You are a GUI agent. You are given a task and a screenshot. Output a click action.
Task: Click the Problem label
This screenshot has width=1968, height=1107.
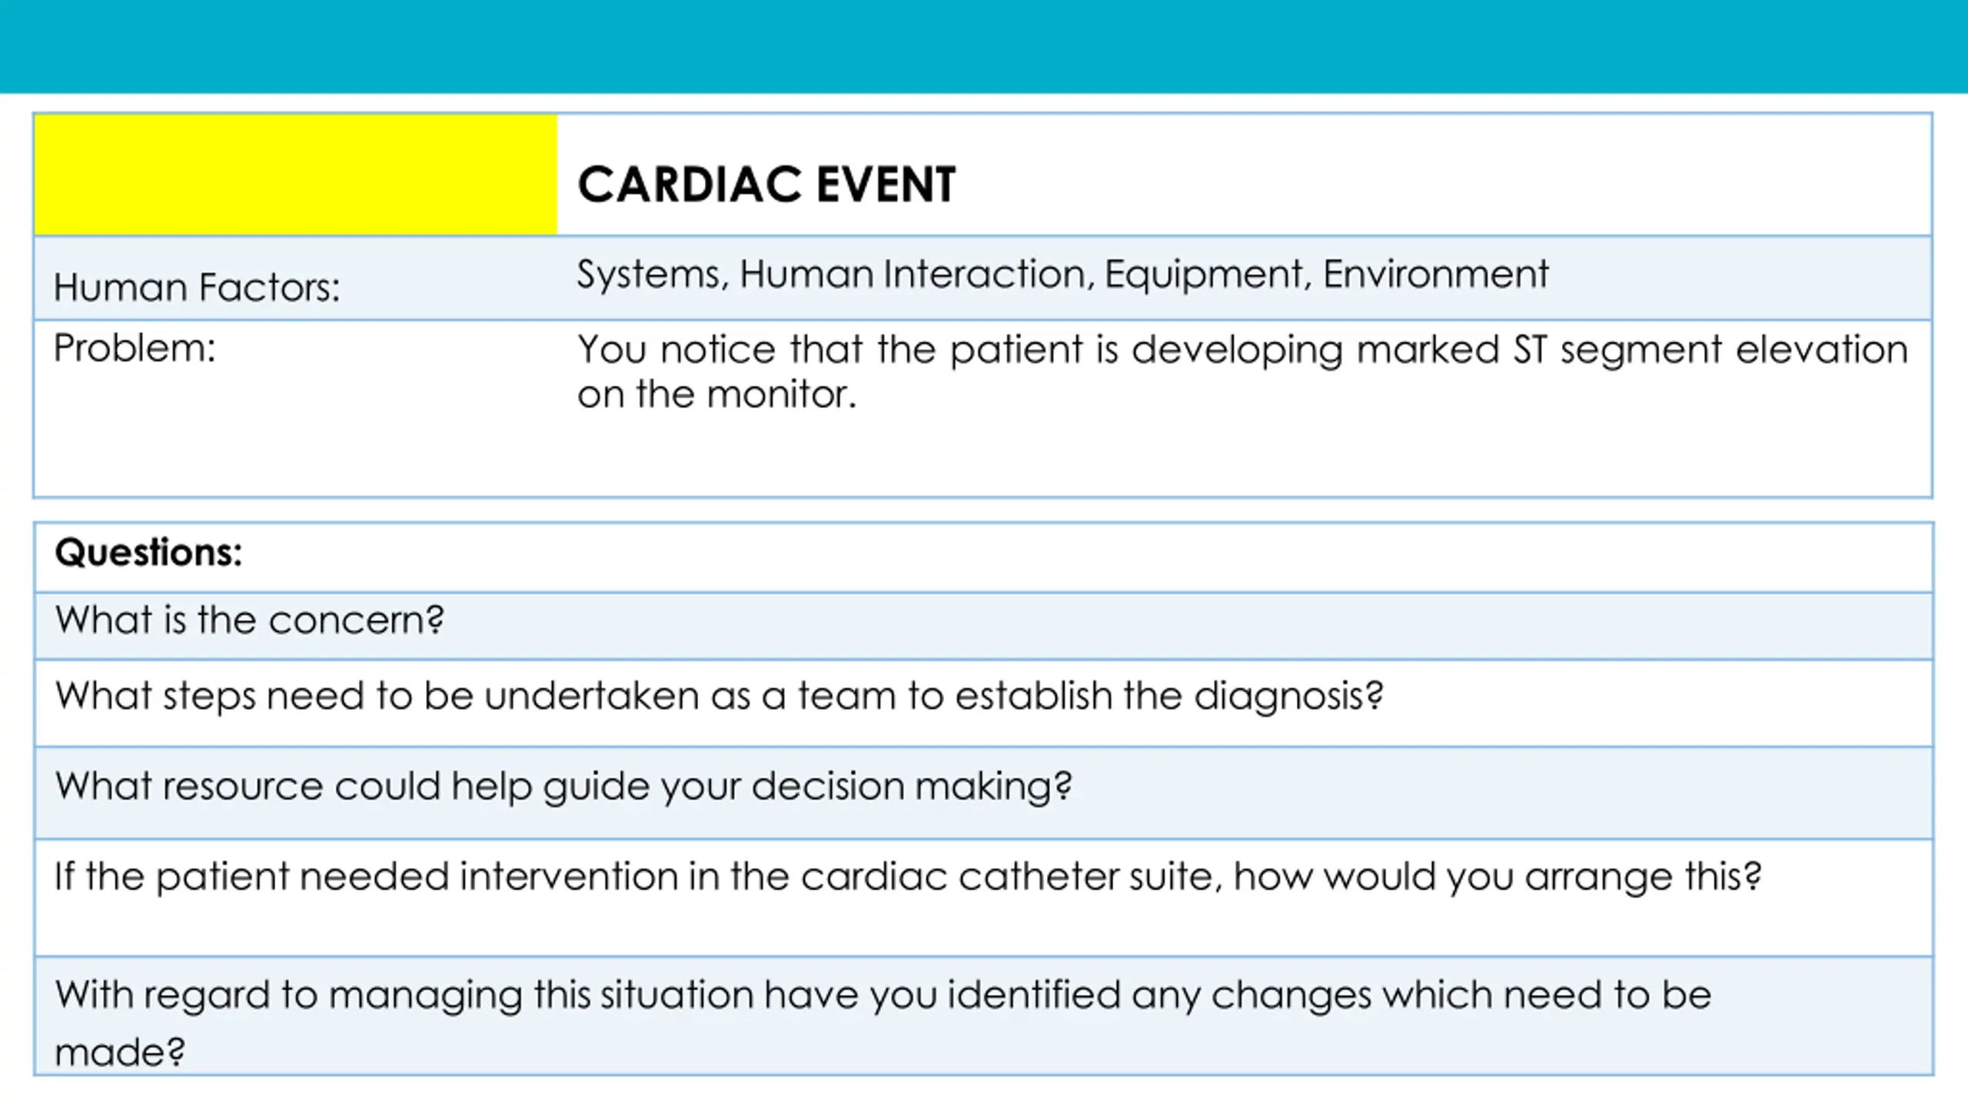(135, 348)
